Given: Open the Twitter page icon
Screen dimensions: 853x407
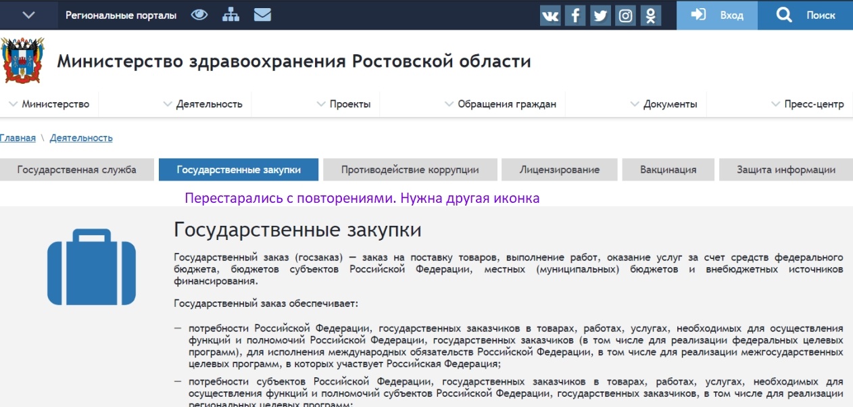Looking at the screenshot, I should click(x=600, y=16).
